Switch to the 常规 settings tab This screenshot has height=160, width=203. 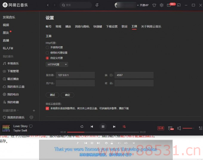[x=59, y=27]
